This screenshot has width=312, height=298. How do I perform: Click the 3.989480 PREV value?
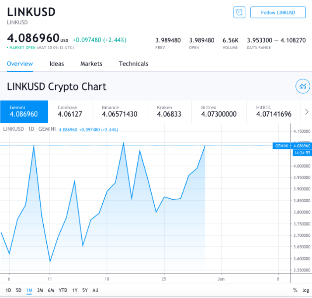pyautogui.click(x=168, y=40)
